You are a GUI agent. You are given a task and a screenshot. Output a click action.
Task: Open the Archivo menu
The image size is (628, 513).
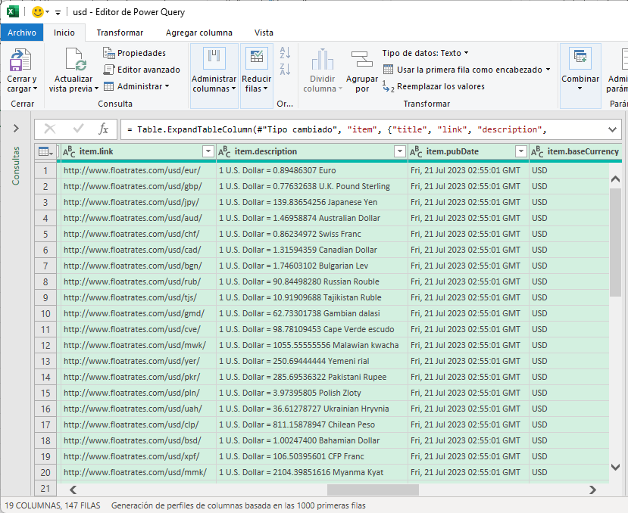[22, 33]
